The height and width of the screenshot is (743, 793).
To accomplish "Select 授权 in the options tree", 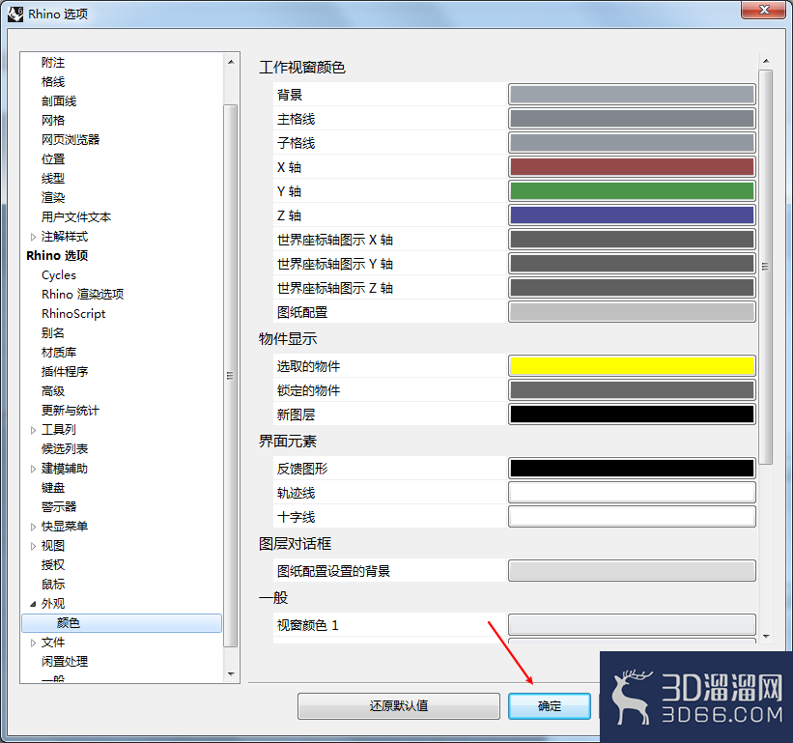I will pyautogui.click(x=53, y=565).
